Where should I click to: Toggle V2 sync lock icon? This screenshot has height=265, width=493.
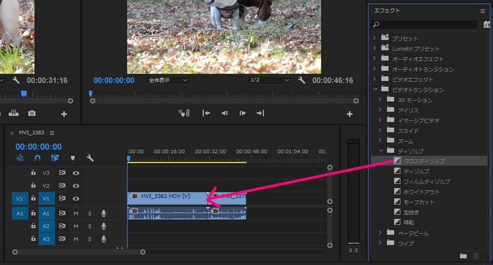(62, 186)
